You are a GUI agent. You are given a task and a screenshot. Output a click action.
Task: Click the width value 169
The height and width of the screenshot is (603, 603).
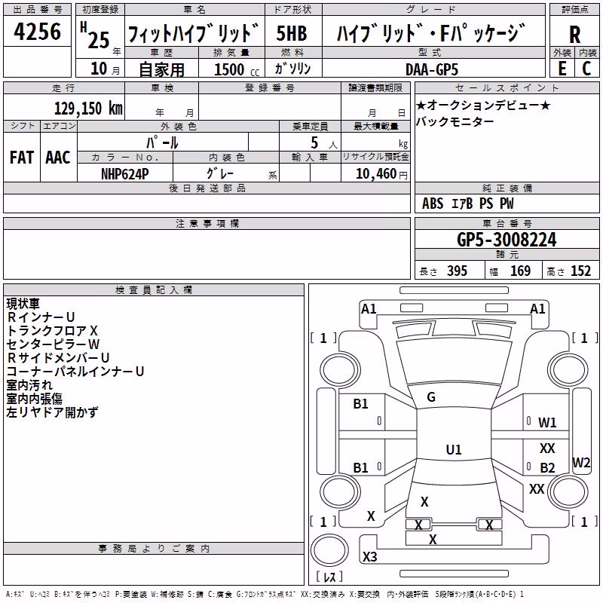pos(520,271)
